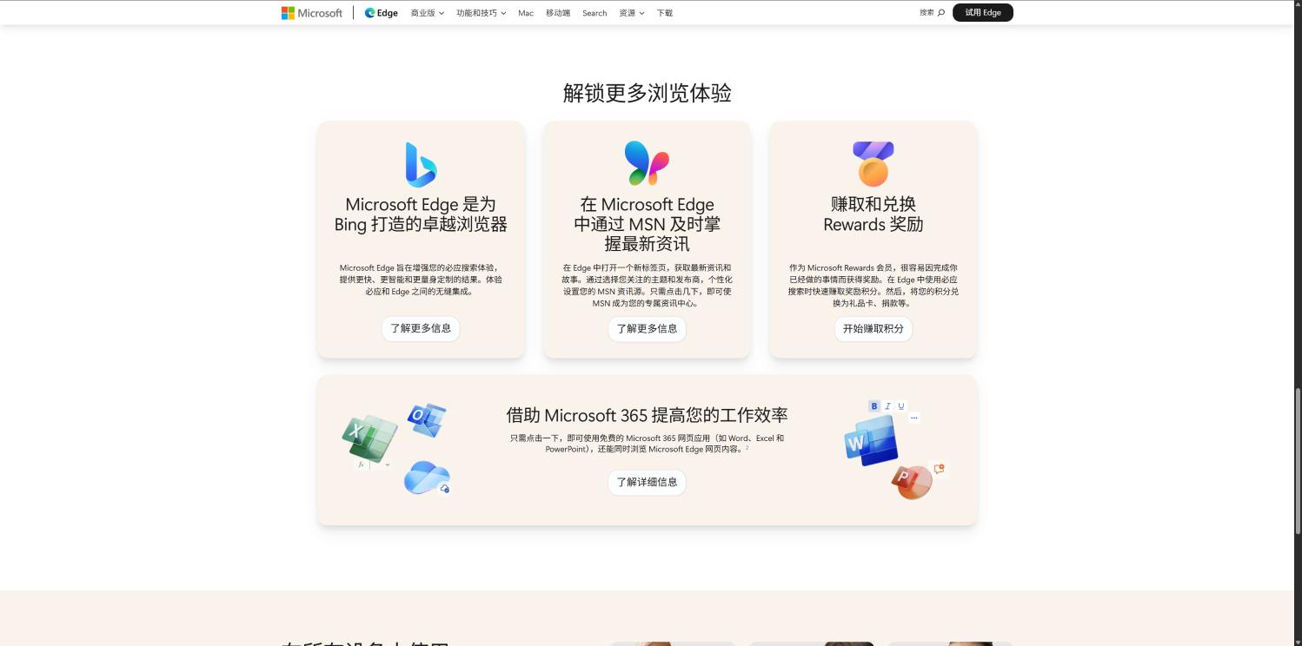Click the OneDrive cloud icon

click(x=427, y=478)
